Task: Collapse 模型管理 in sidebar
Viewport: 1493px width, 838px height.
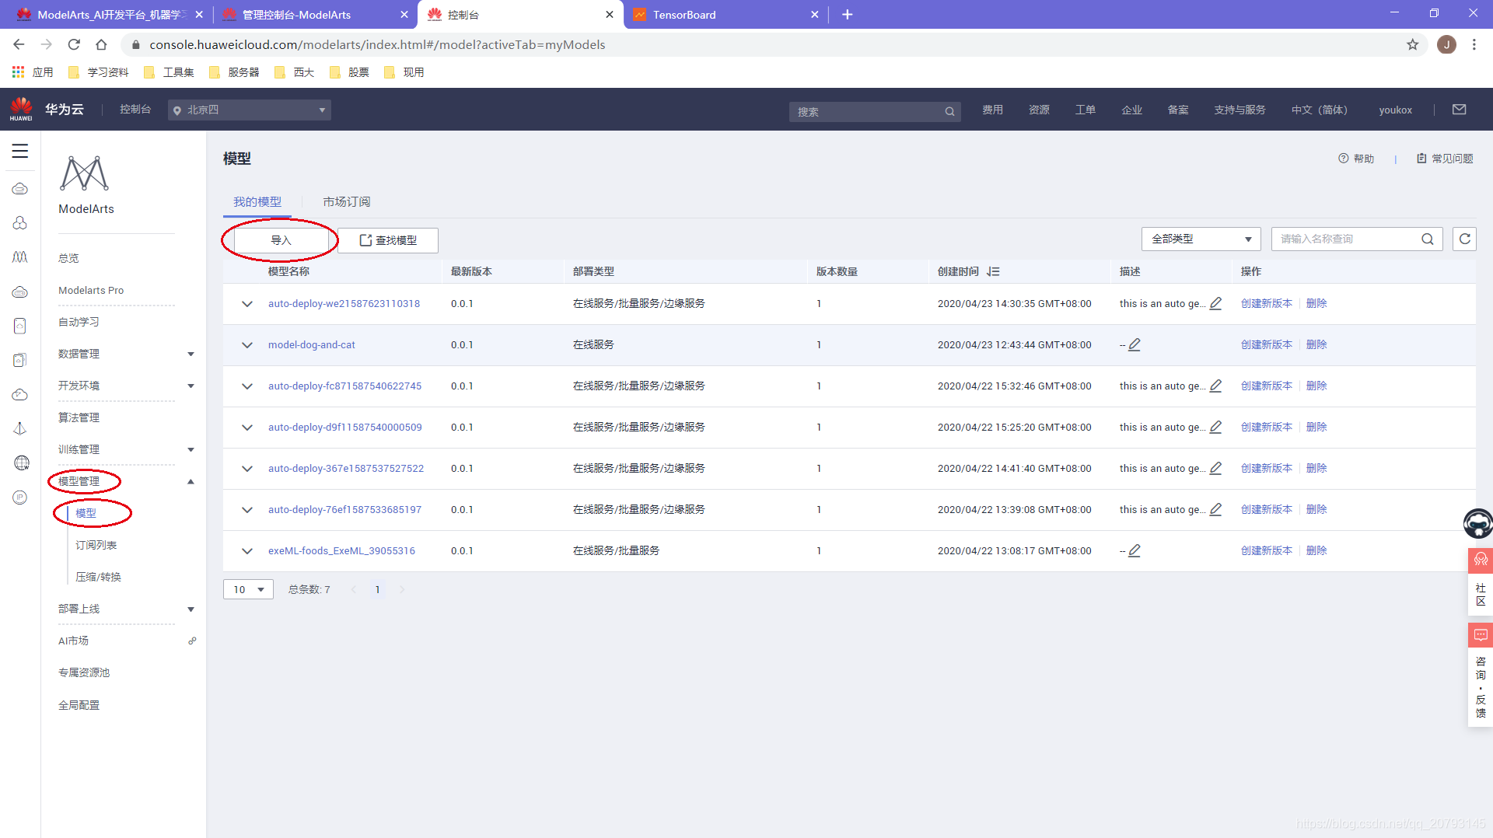Action: click(191, 482)
